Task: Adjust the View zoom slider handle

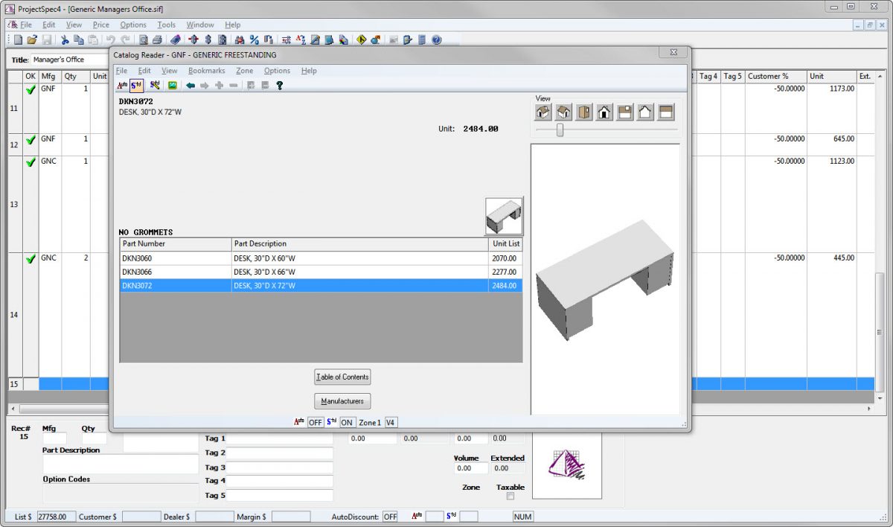Action: point(560,130)
